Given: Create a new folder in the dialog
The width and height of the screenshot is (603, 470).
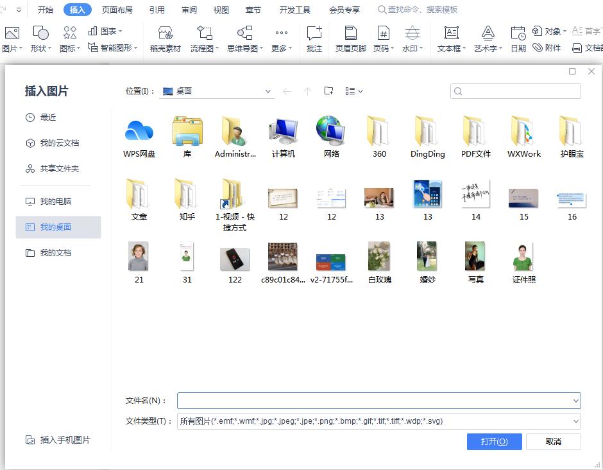Looking at the screenshot, I should point(328,91).
